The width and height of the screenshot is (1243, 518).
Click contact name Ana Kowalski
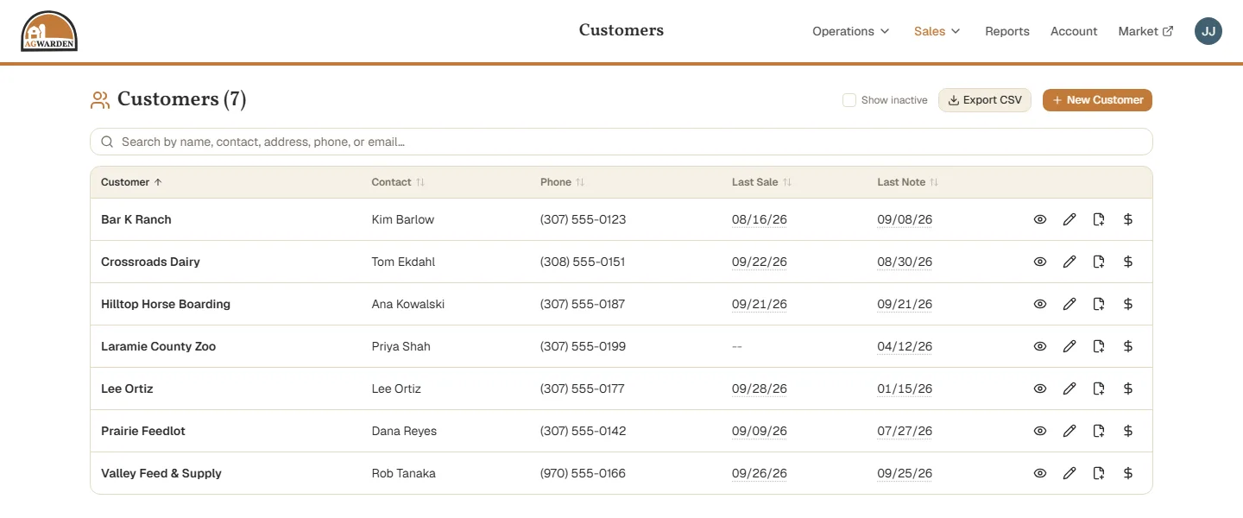point(408,304)
